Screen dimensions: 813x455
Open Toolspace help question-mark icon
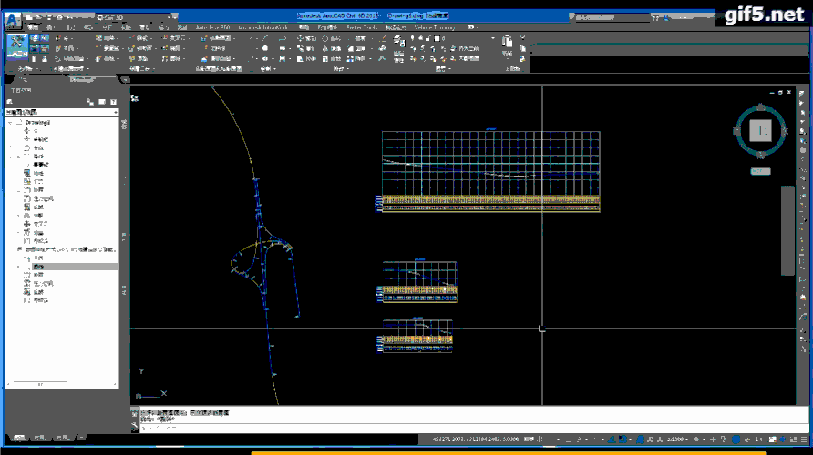click(114, 102)
